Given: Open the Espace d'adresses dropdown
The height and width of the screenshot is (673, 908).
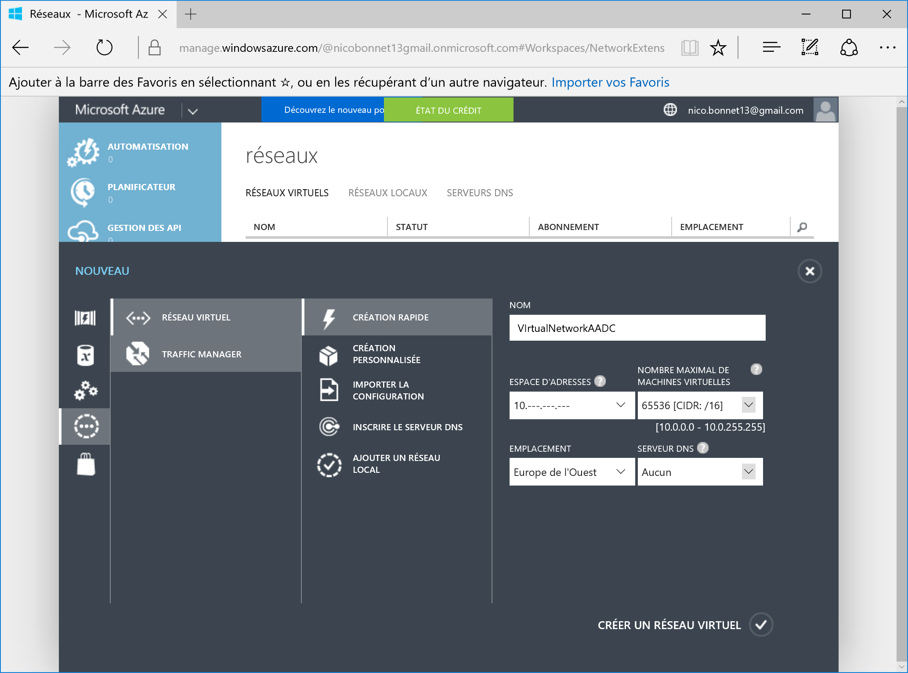Looking at the screenshot, I should tap(620, 405).
